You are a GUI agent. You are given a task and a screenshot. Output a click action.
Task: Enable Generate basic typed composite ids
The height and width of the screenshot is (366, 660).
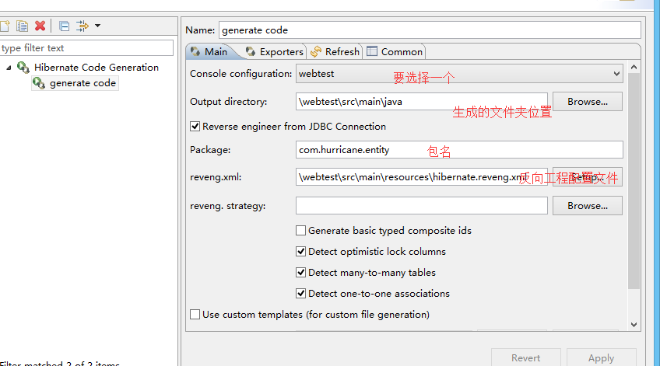click(x=300, y=231)
